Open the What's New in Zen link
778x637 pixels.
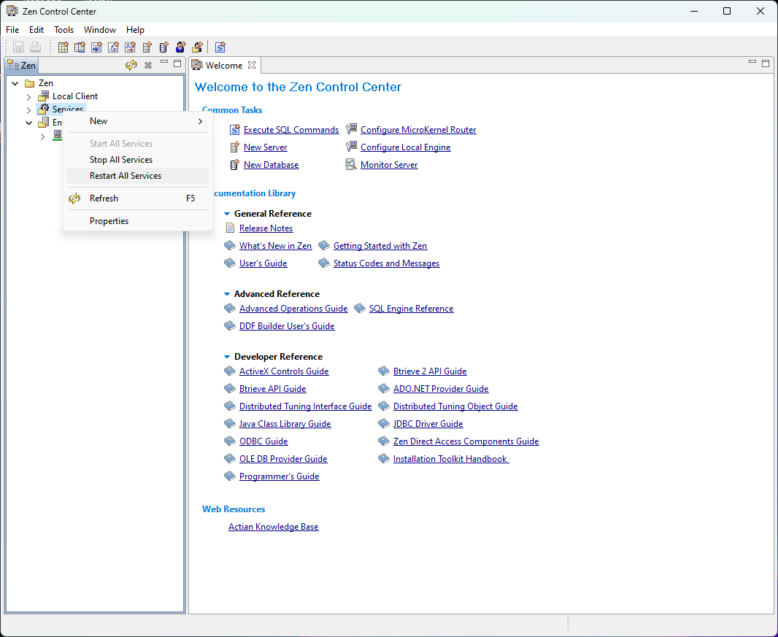point(275,246)
